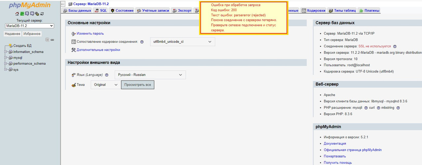Open the Русский - Russian language dropdown
This screenshot has height=165, width=422.
click(x=150, y=75)
